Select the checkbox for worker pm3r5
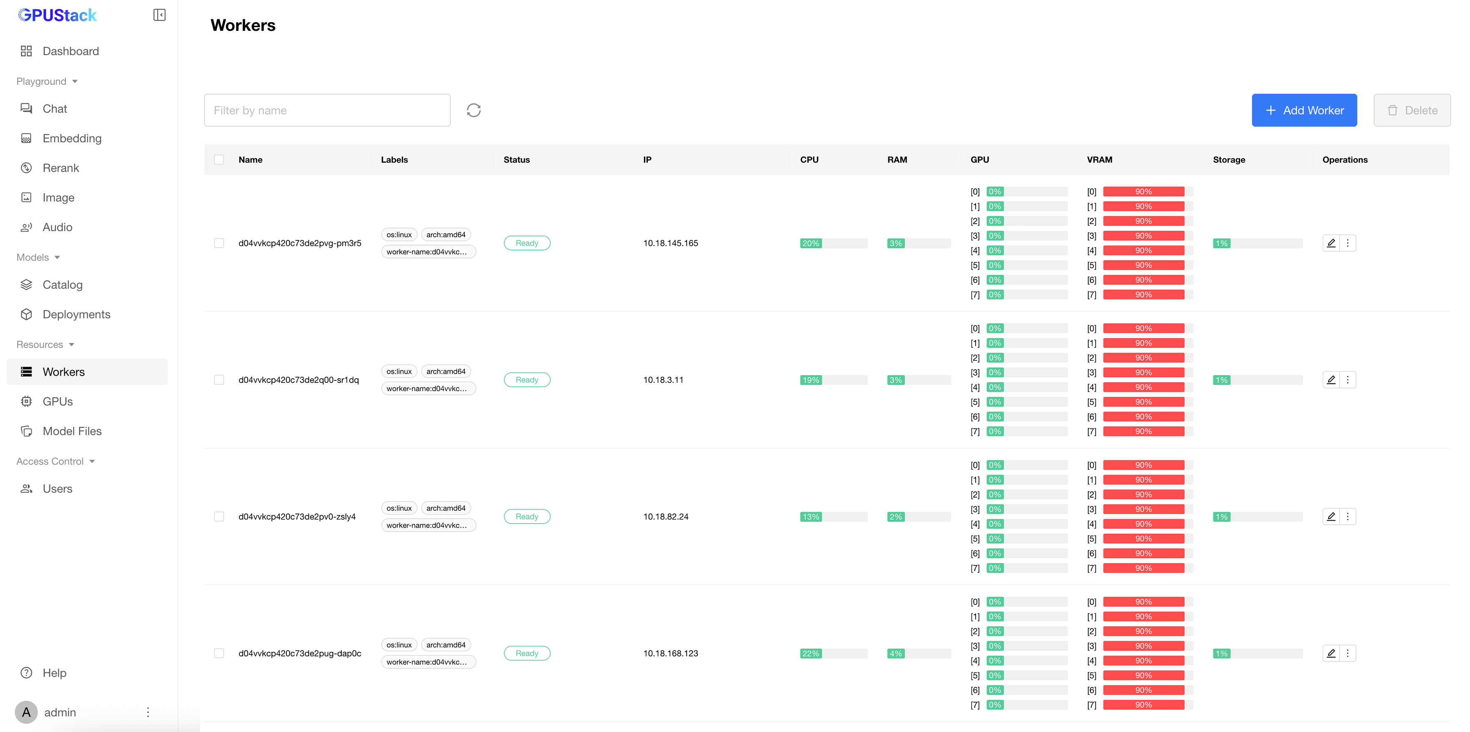Screen dimensions: 1470x732 pos(219,243)
